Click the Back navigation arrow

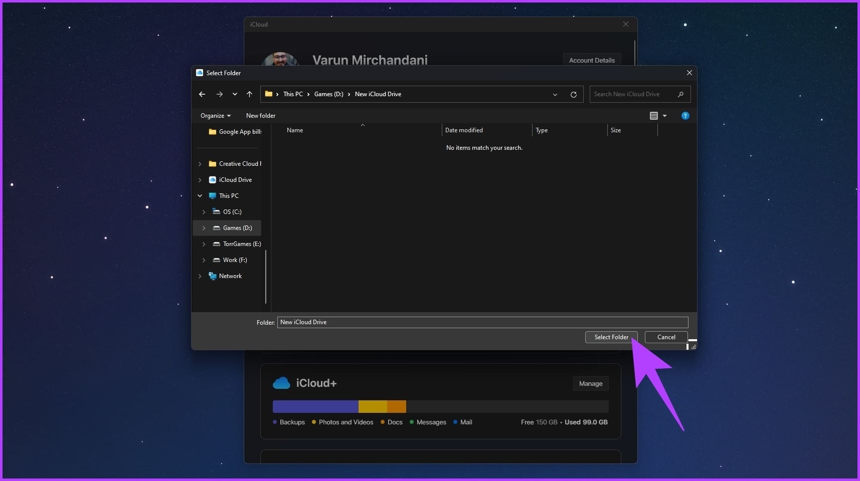202,94
